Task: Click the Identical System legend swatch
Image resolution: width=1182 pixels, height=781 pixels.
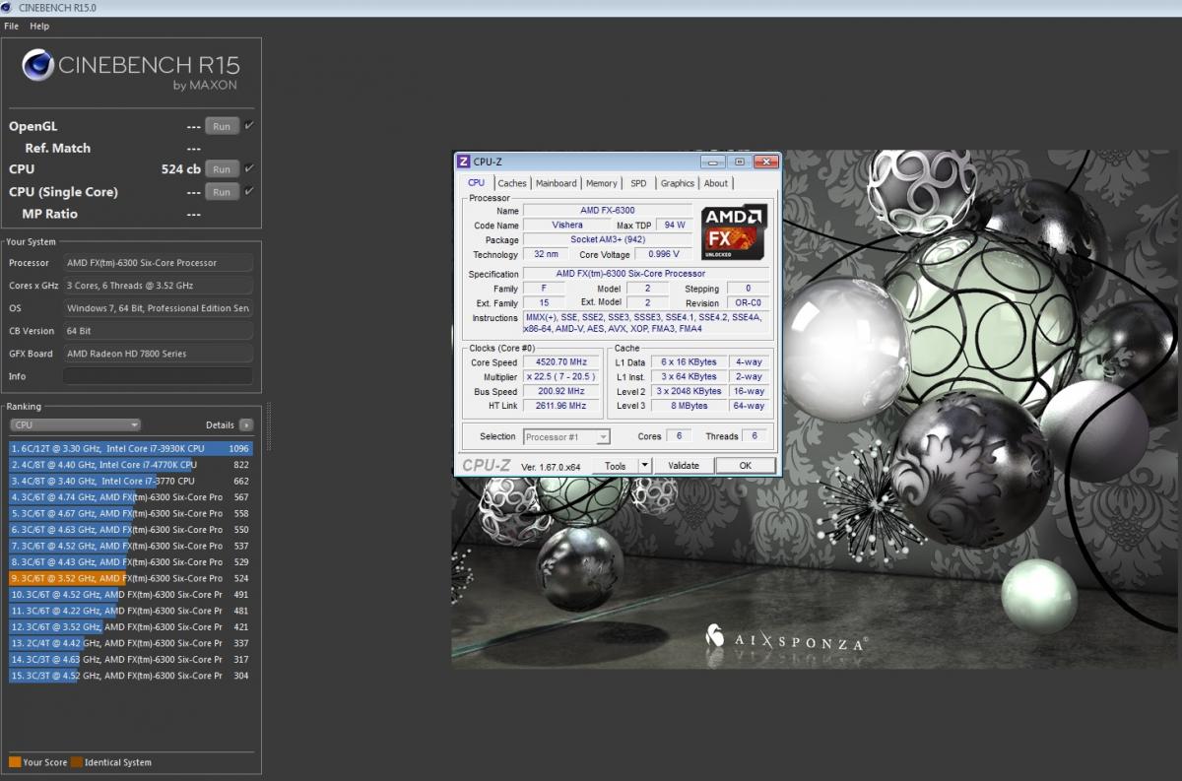Action: click(x=77, y=762)
